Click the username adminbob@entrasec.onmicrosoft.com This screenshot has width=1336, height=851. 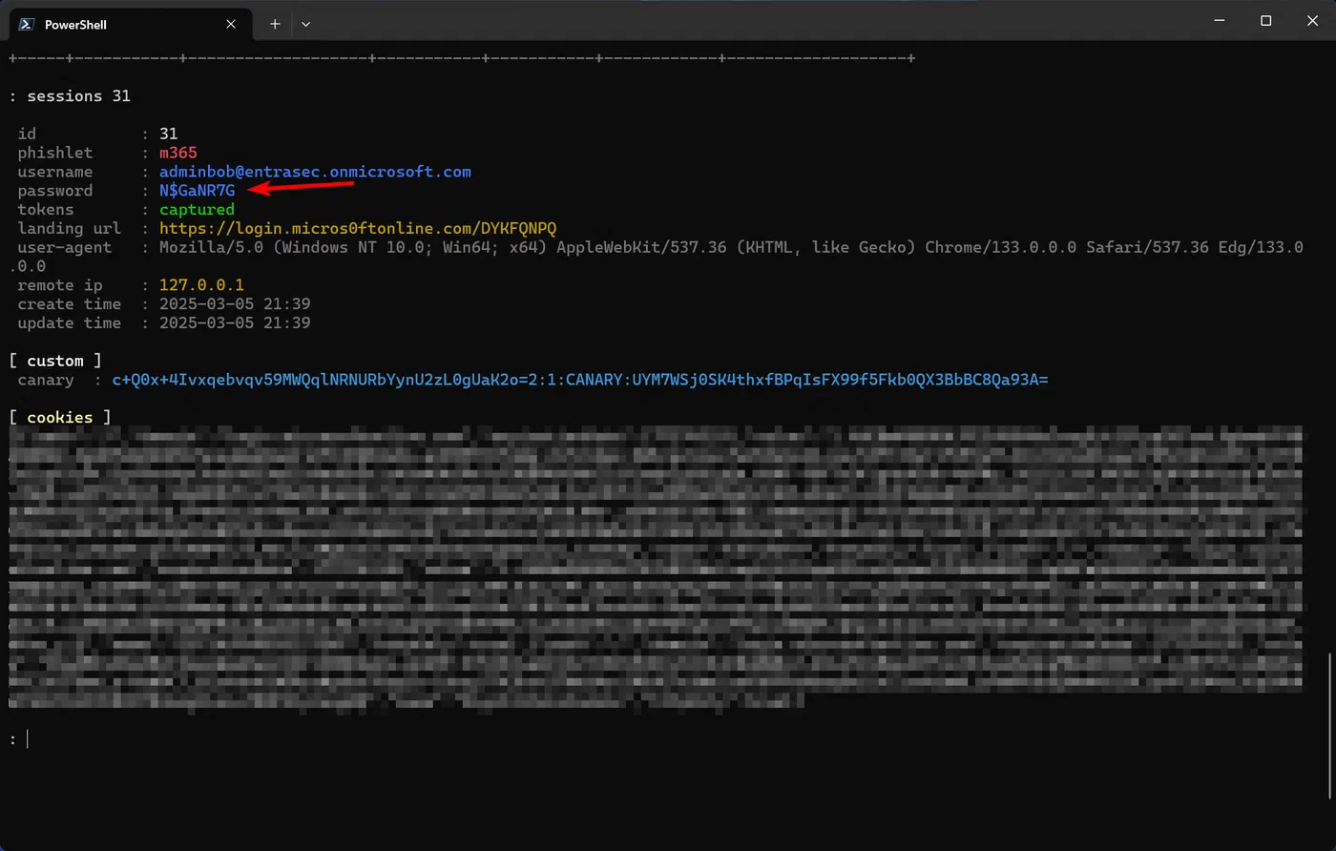point(315,172)
